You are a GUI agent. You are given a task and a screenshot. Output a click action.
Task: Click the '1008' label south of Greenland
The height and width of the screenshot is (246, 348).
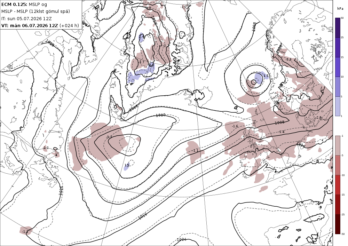pos(134,108)
